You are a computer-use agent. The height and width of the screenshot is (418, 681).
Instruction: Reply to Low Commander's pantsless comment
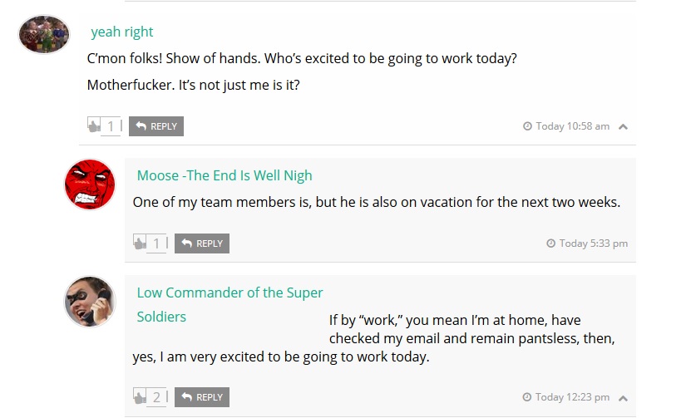tap(202, 397)
